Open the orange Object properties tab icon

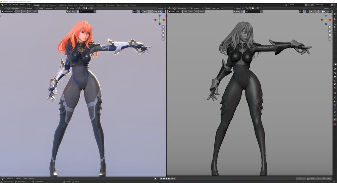[x=335, y=97]
